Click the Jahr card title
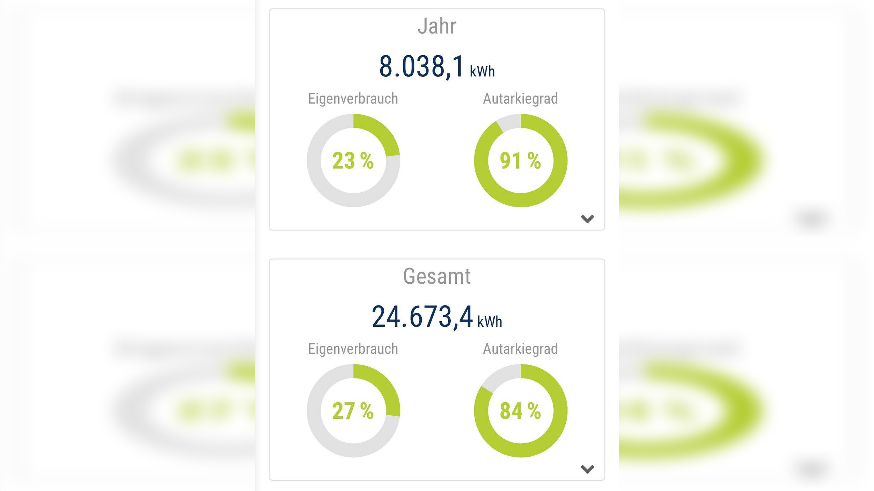Image resolution: width=874 pixels, height=491 pixels. coord(437,26)
